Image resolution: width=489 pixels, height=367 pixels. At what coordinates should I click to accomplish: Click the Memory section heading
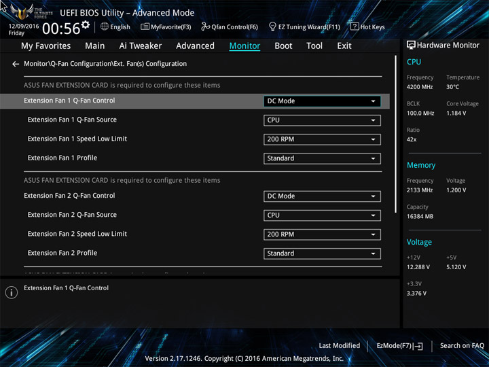point(421,165)
